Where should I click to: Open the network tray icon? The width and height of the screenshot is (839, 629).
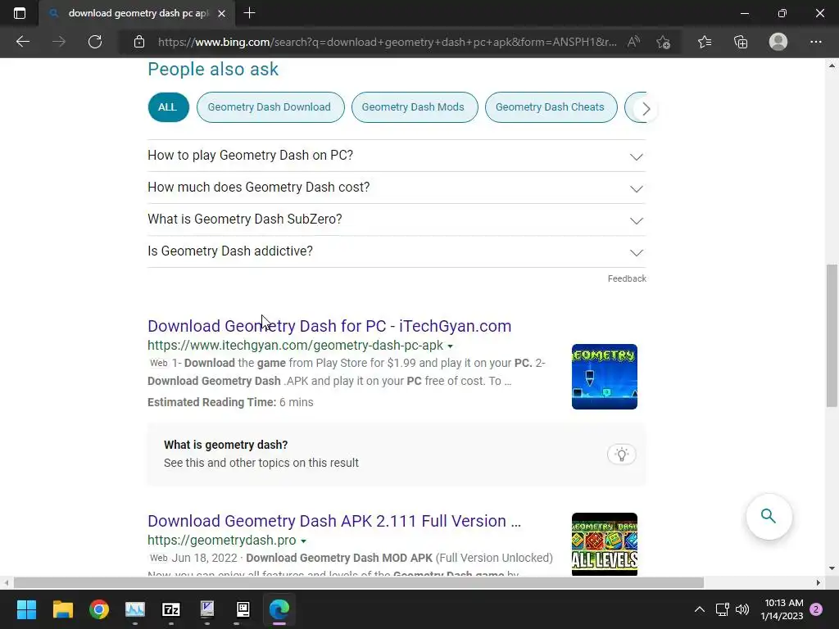click(x=723, y=609)
